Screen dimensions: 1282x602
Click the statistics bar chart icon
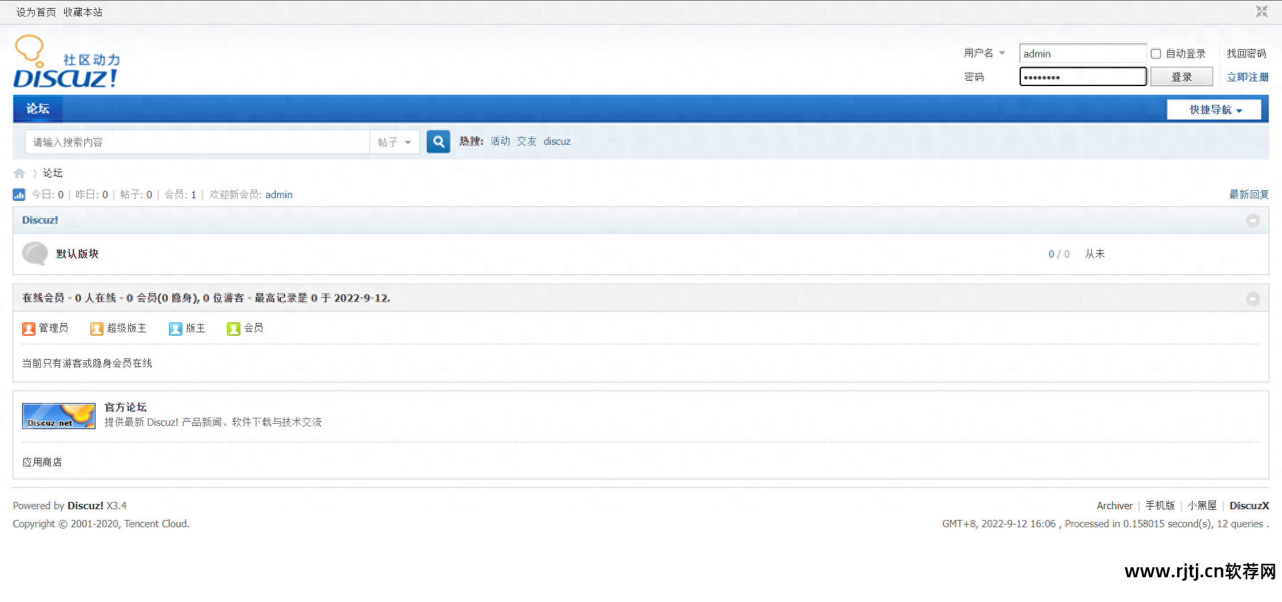(19, 195)
